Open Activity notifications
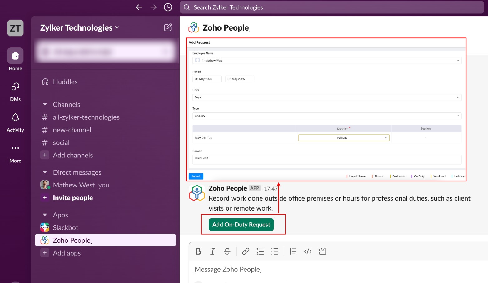The image size is (488, 283). pos(15,123)
